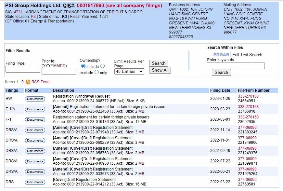
Task: Open Documents for DRS/A filed 2022-07-22
Action: coord(35,161)
